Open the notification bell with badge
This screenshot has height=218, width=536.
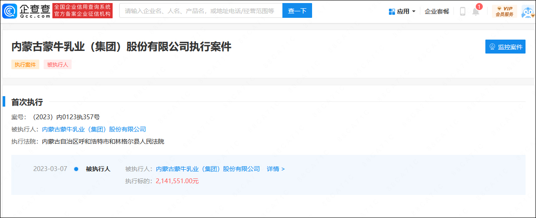[476, 11]
